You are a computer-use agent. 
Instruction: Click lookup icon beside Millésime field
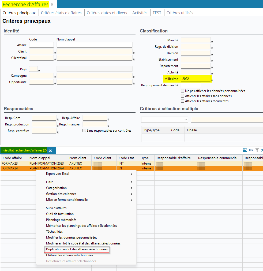[212, 80]
